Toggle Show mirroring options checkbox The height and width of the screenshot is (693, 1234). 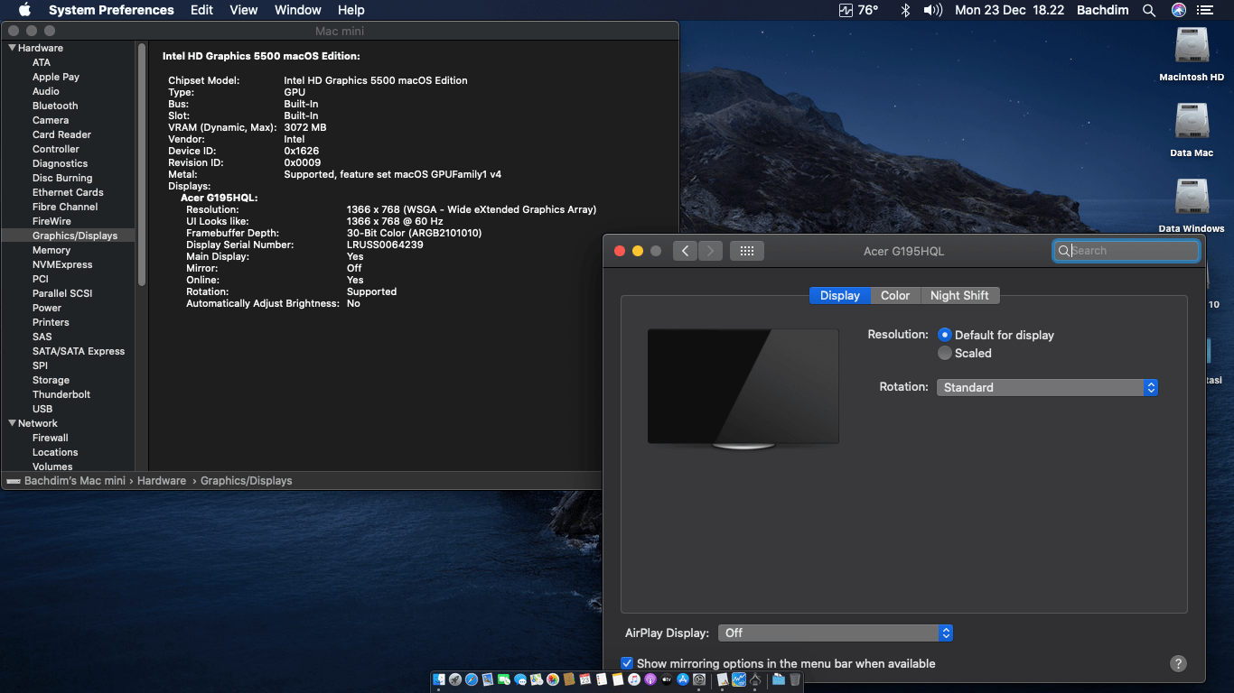tap(628, 663)
